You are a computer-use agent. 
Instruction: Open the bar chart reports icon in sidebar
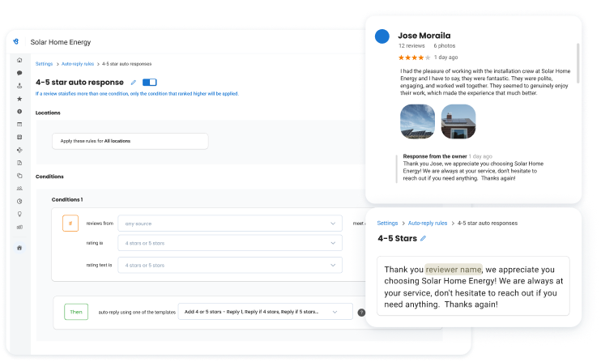(x=19, y=227)
